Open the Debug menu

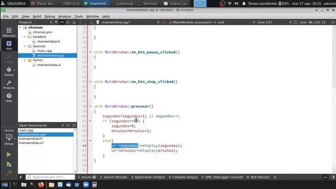pos(49,16)
